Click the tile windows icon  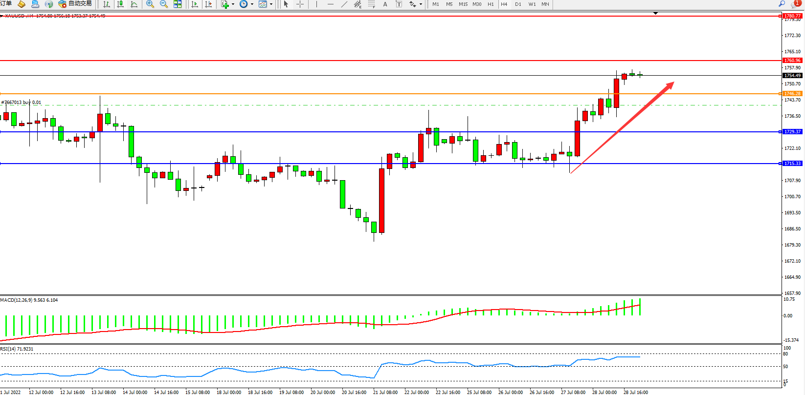coord(178,4)
